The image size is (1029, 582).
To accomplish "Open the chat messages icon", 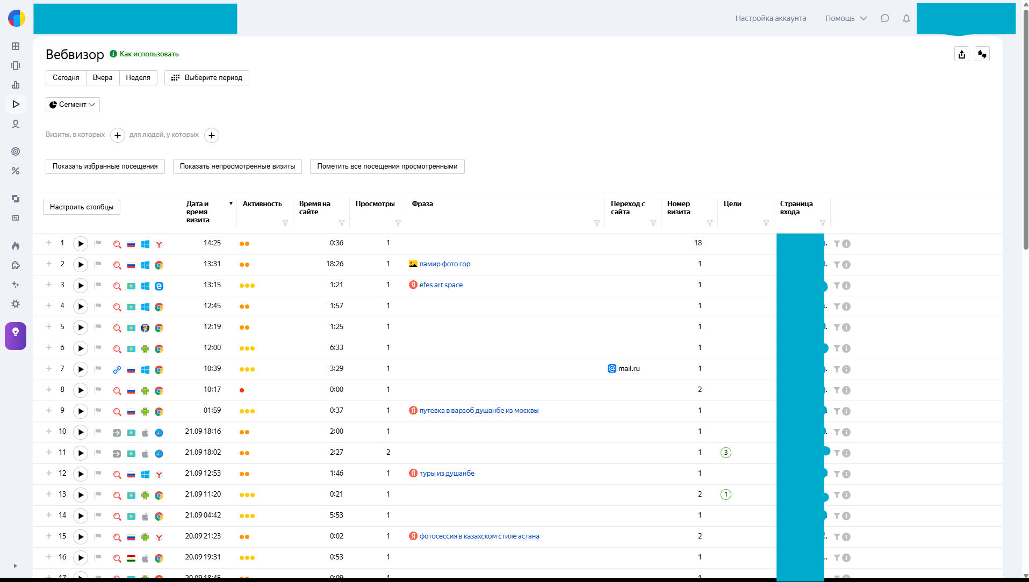I will click(885, 18).
